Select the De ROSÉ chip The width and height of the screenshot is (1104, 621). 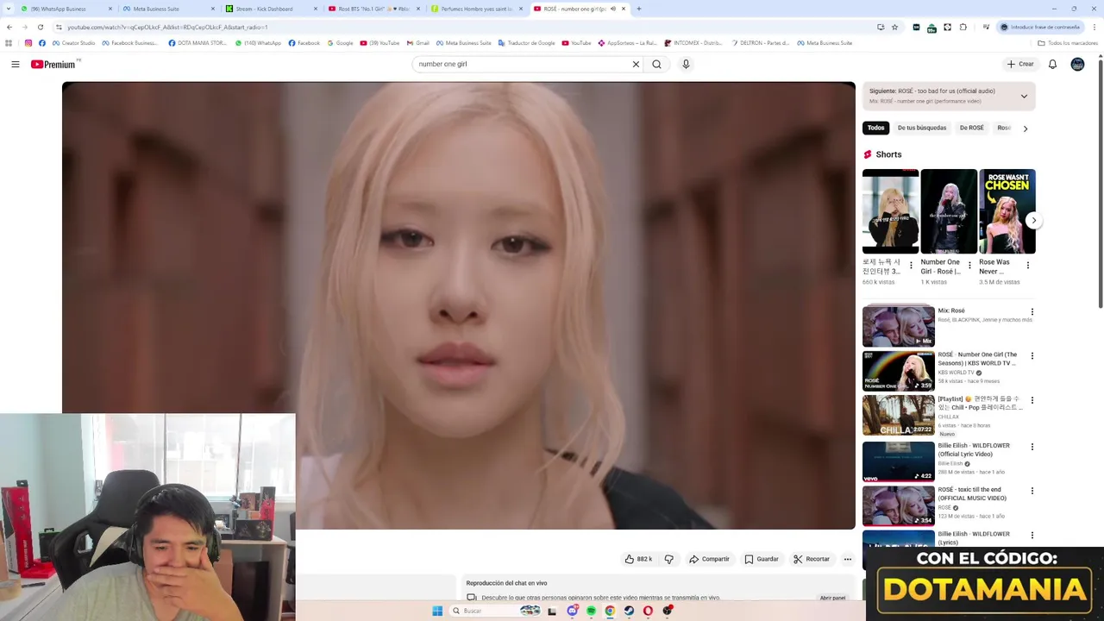point(971,128)
